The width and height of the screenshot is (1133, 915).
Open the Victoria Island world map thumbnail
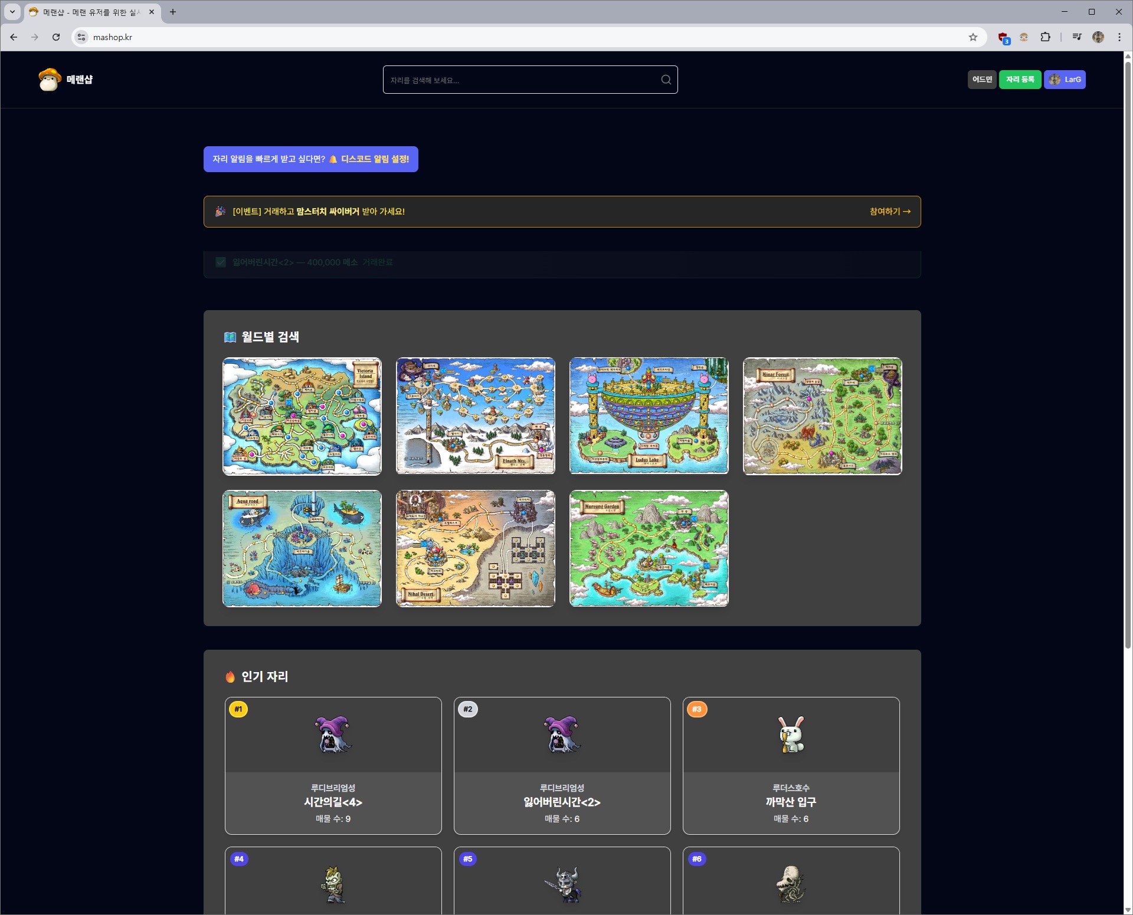(302, 416)
